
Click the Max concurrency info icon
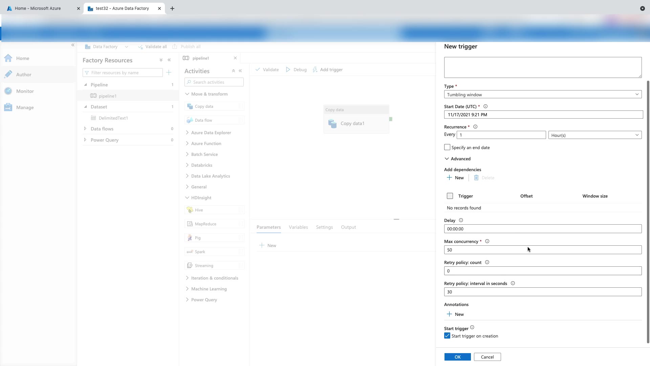487,241
